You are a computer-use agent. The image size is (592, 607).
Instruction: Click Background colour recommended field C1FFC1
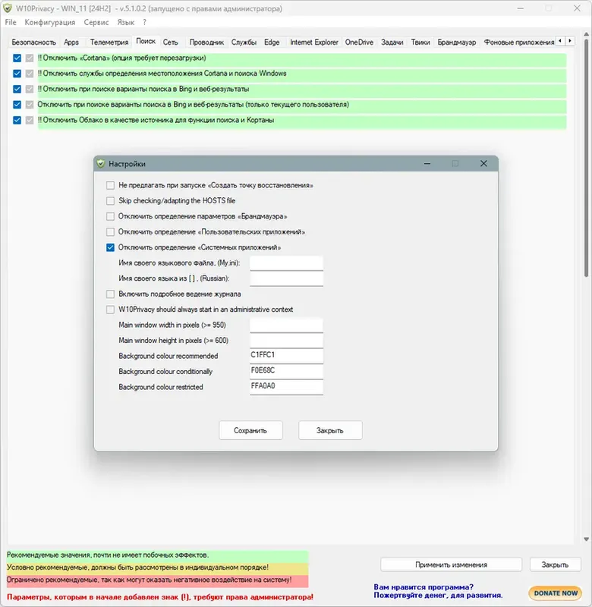287,355
